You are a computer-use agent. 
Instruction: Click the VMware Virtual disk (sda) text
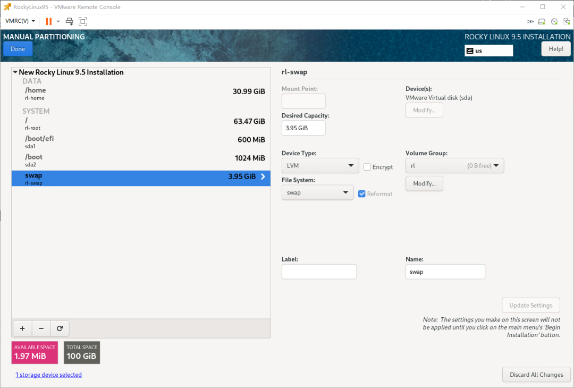[439, 98]
